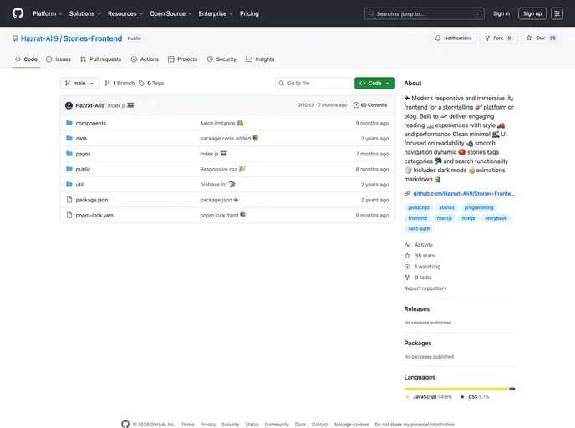Select the purple CSS language bar segment
The image size is (575, 428).
(x=512, y=389)
